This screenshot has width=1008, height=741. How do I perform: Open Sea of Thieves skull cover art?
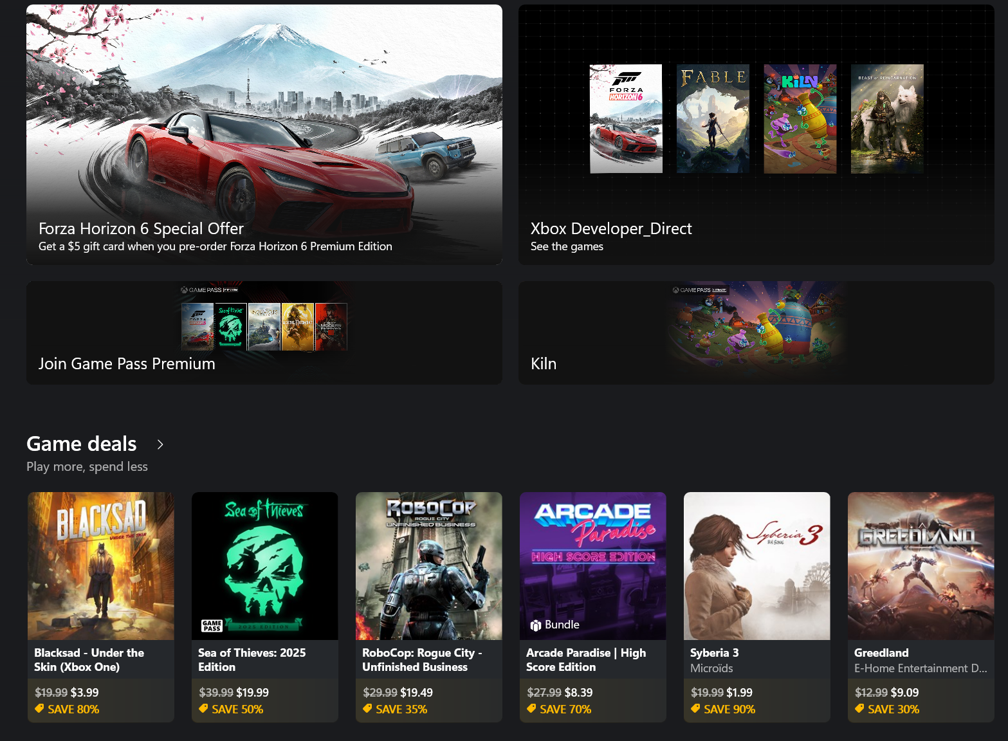coord(265,566)
